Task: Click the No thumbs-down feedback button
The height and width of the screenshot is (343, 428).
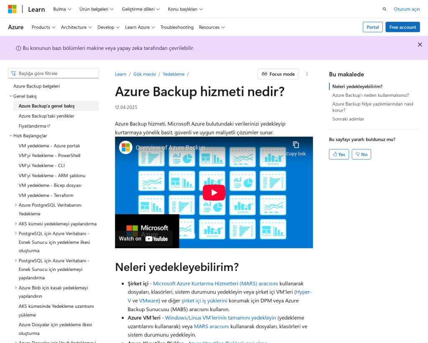Action: tap(361, 154)
